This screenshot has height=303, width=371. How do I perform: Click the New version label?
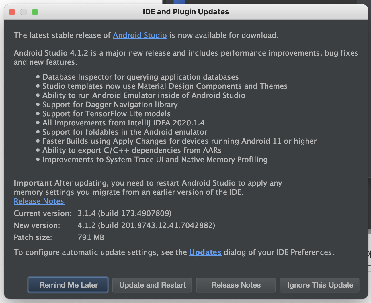37,225
